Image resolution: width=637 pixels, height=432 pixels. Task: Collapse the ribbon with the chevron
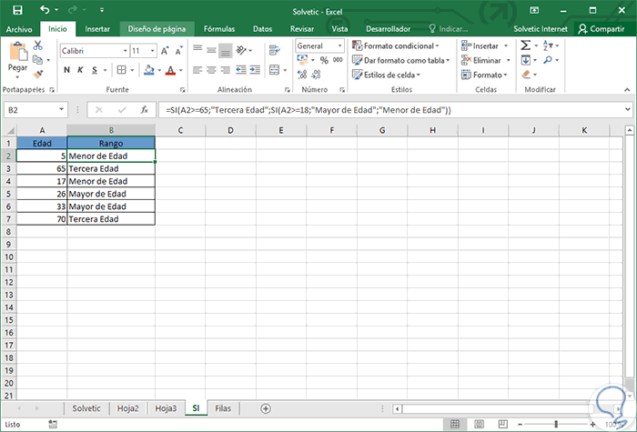pyautogui.click(x=627, y=90)
